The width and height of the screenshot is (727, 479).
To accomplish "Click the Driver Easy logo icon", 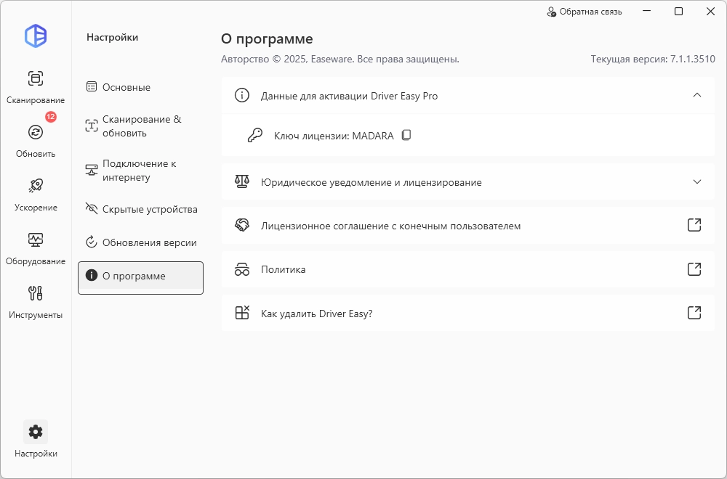I will (36, 36).
